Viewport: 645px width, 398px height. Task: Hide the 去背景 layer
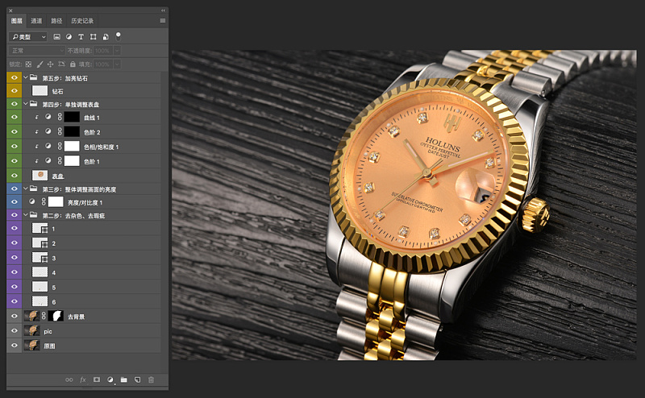point(15,316)
